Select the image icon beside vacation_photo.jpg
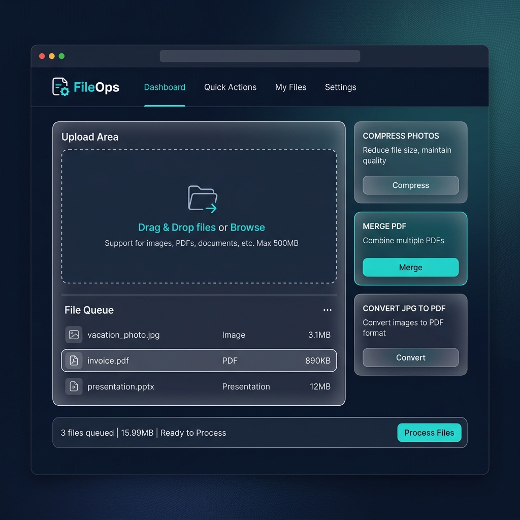Screen dimensions: 520x520 pyautogui.click(x=74, y=335)
